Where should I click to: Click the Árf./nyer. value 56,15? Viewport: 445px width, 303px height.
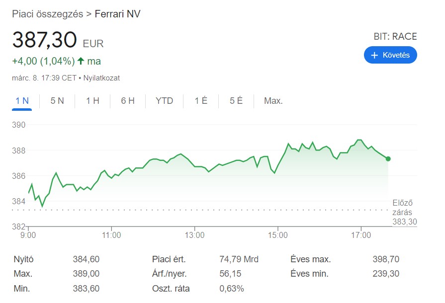[x=230, y=274]
